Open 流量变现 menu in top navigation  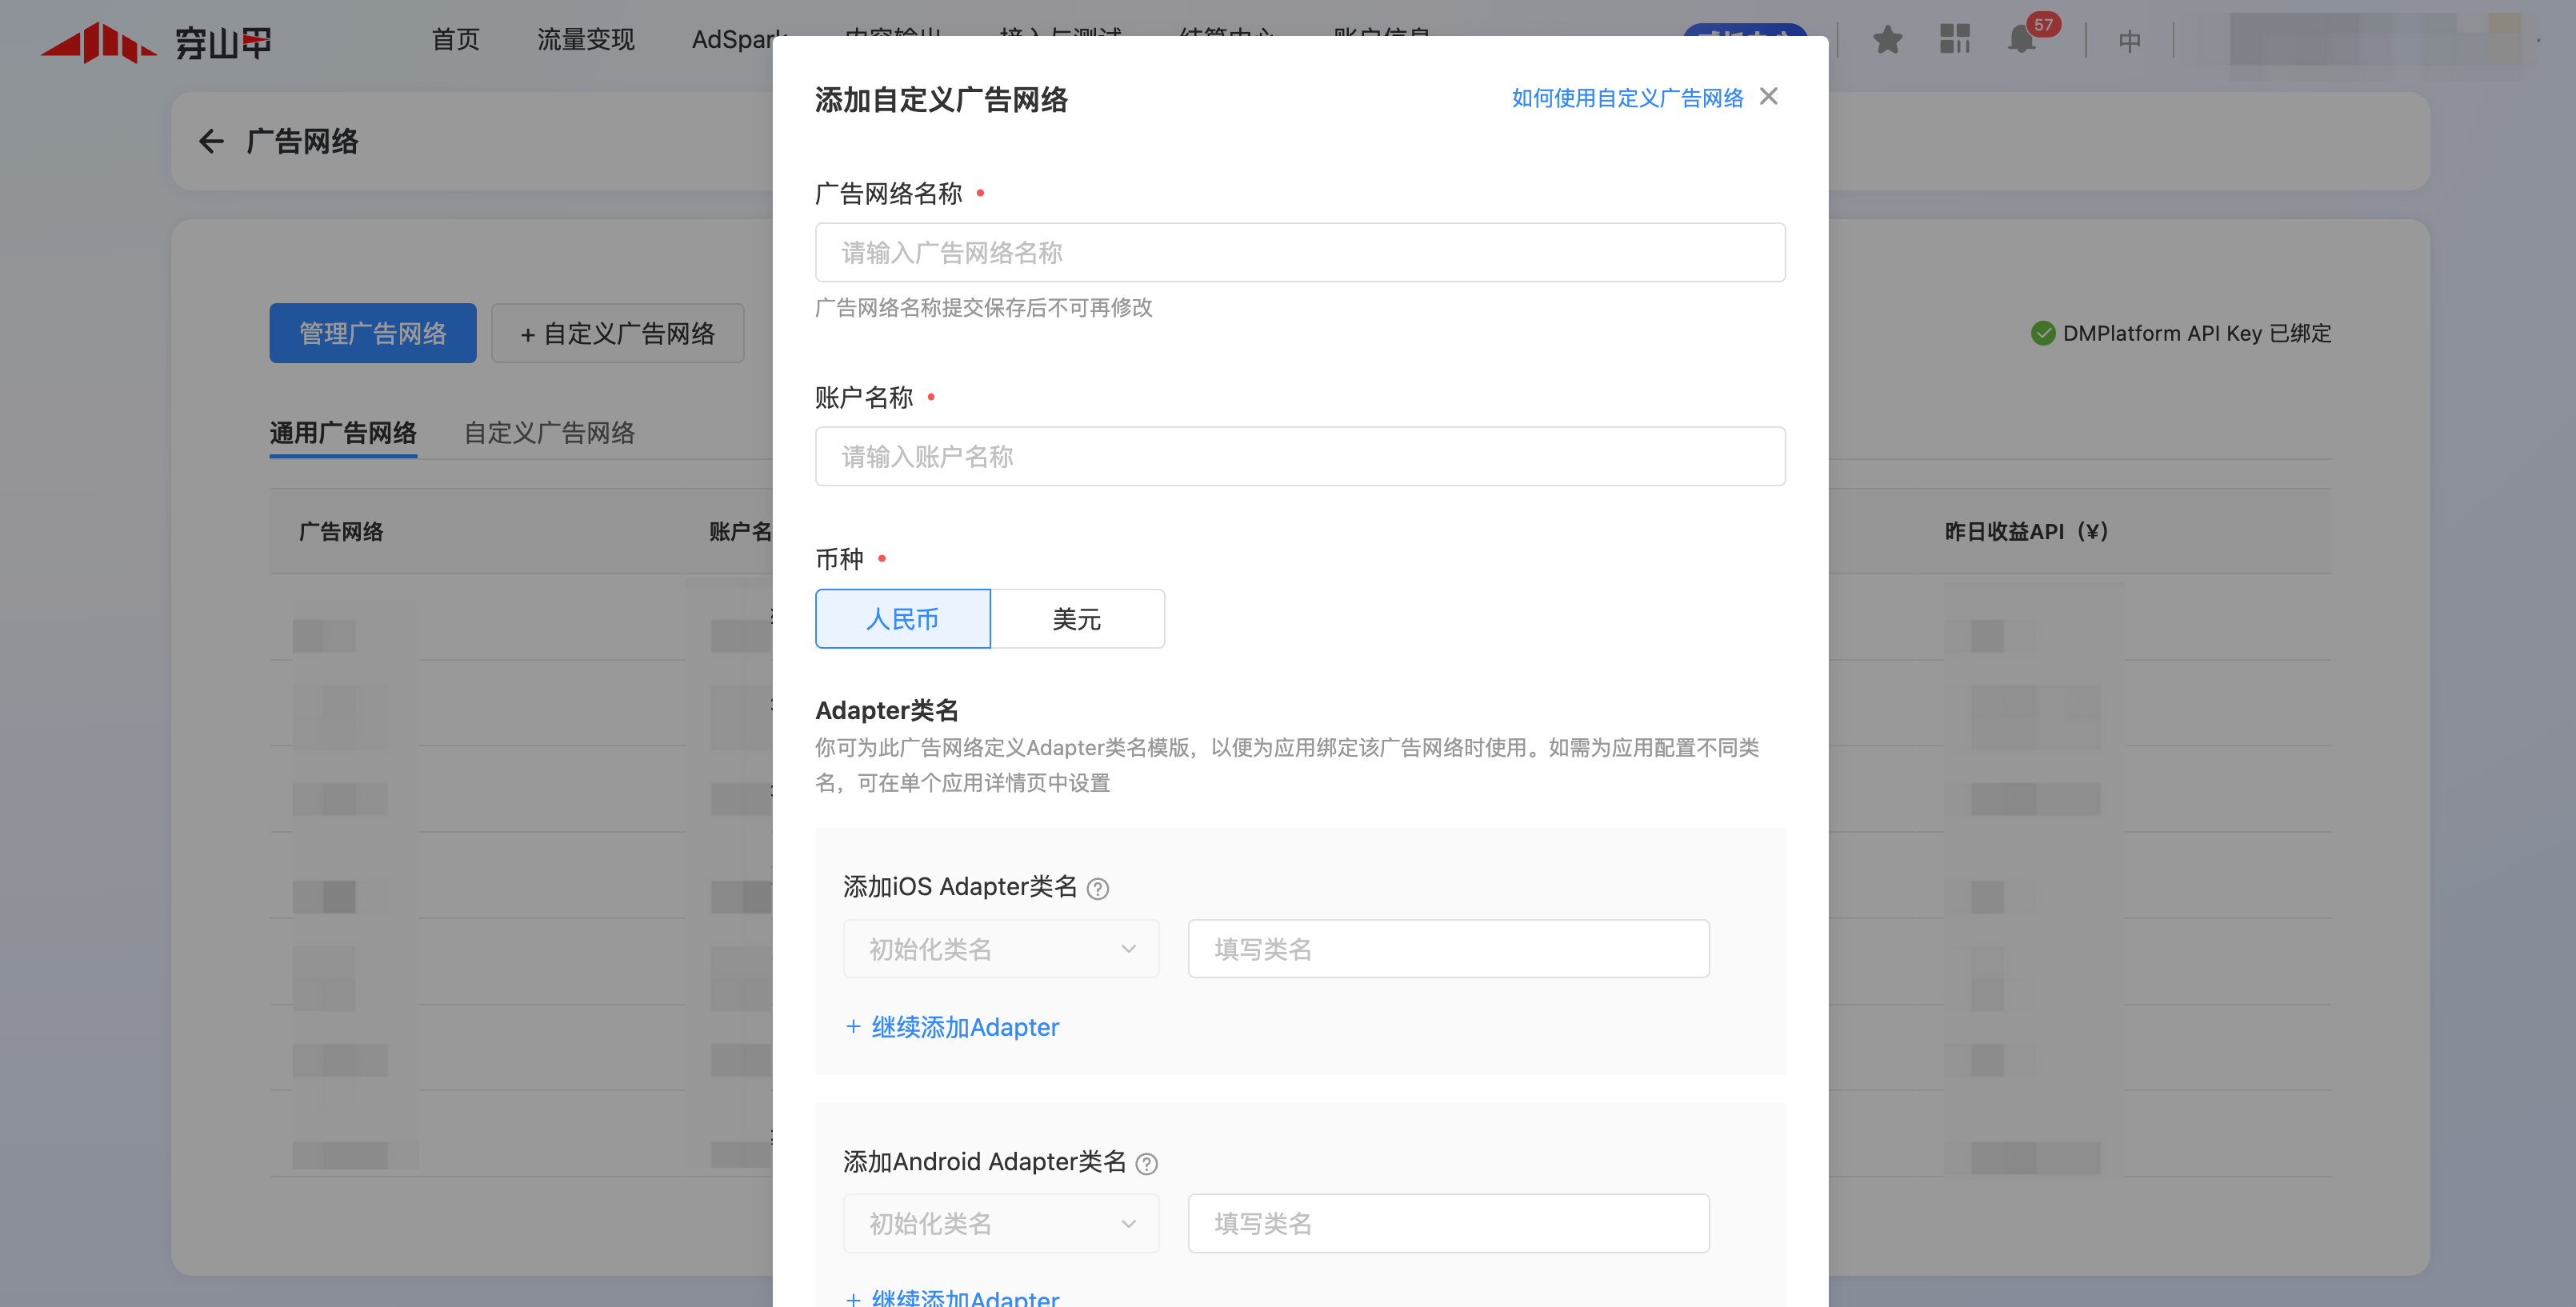pos(586,40)
